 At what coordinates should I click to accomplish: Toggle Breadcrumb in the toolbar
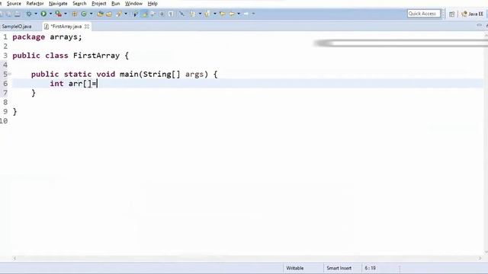(136, 14)
